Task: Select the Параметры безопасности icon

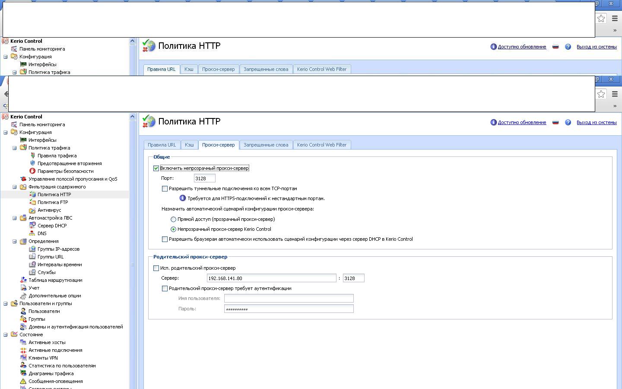Action: [x=32, y=171]
